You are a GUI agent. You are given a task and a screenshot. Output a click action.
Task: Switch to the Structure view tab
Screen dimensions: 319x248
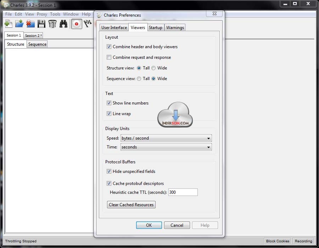(x=16, y=44)
